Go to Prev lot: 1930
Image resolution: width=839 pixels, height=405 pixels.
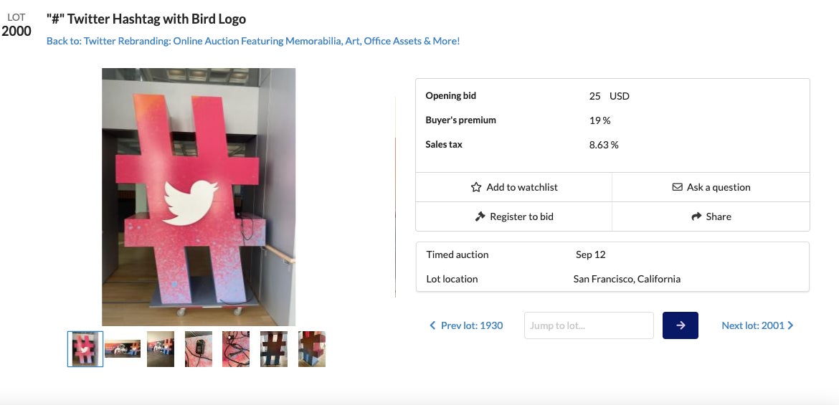point(471,325)
